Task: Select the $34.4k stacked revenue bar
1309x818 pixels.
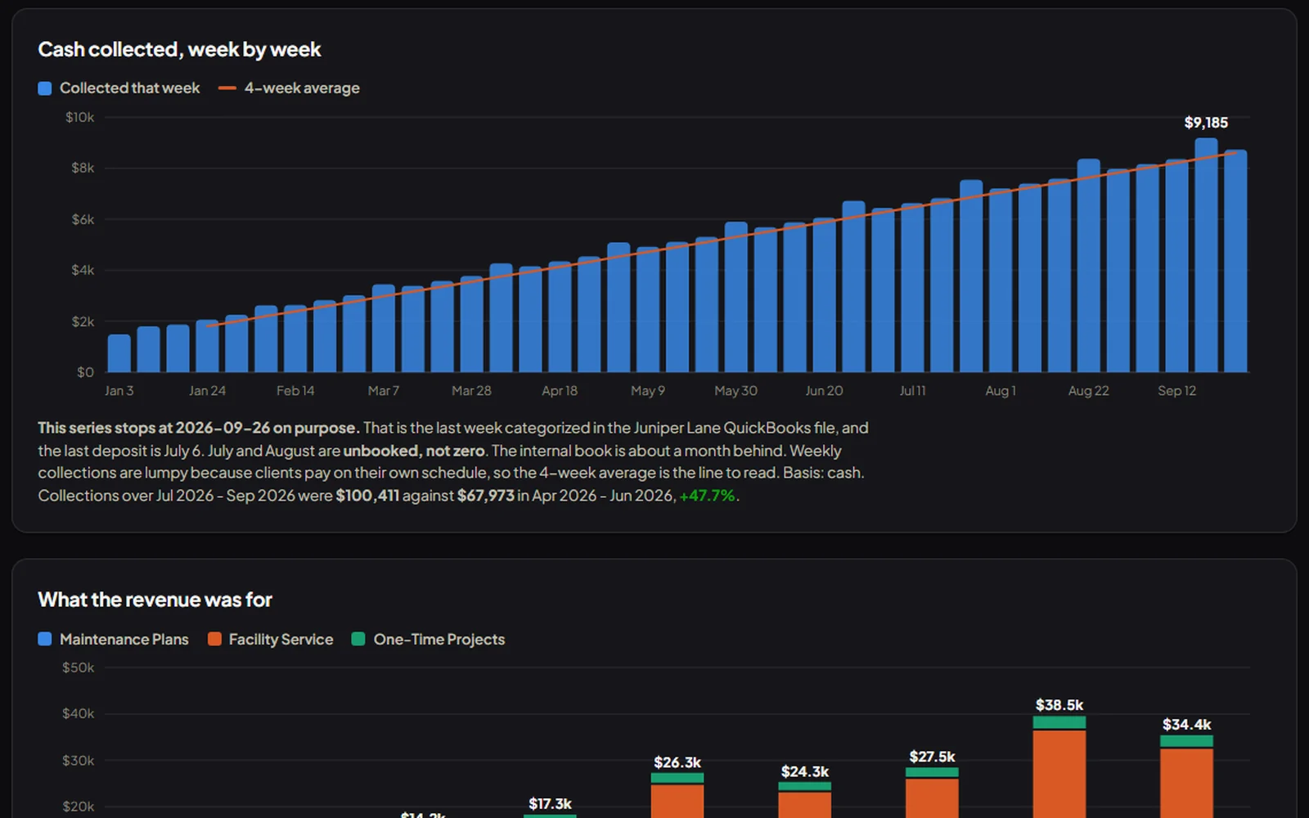Action: [x=1186, y=776]
